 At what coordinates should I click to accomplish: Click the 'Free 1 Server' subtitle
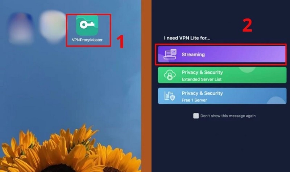[194, 100]
